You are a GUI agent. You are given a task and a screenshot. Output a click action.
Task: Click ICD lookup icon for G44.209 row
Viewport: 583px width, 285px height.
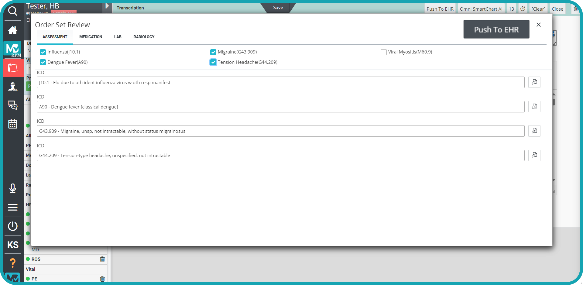click(x=534, y=155)
